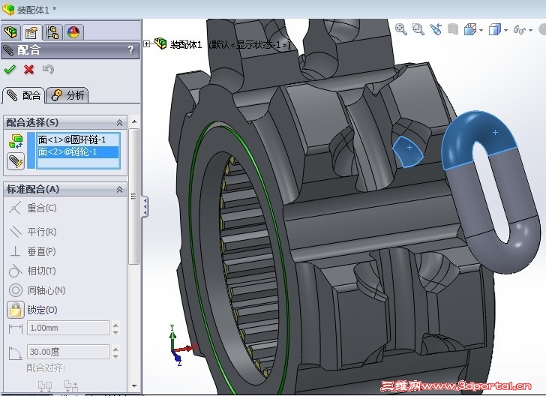Decrease the distance value with the down spinner
This screenshot has width=546, height=396.
[116, 332]
